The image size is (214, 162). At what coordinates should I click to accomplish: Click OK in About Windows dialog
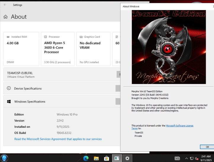[207, 147]
